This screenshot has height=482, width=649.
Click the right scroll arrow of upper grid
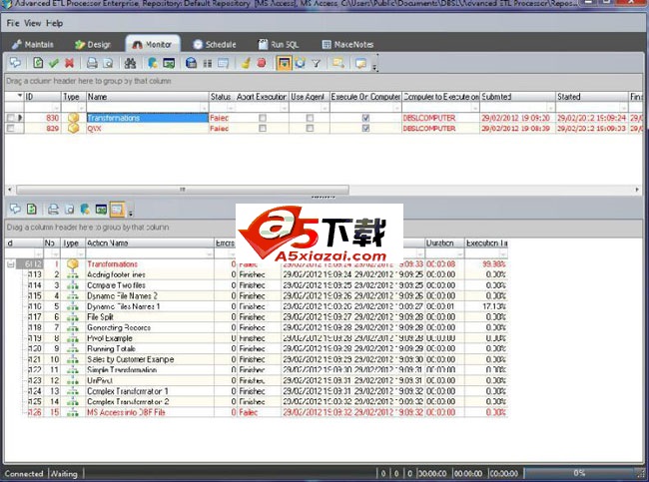tap(637, 190)
